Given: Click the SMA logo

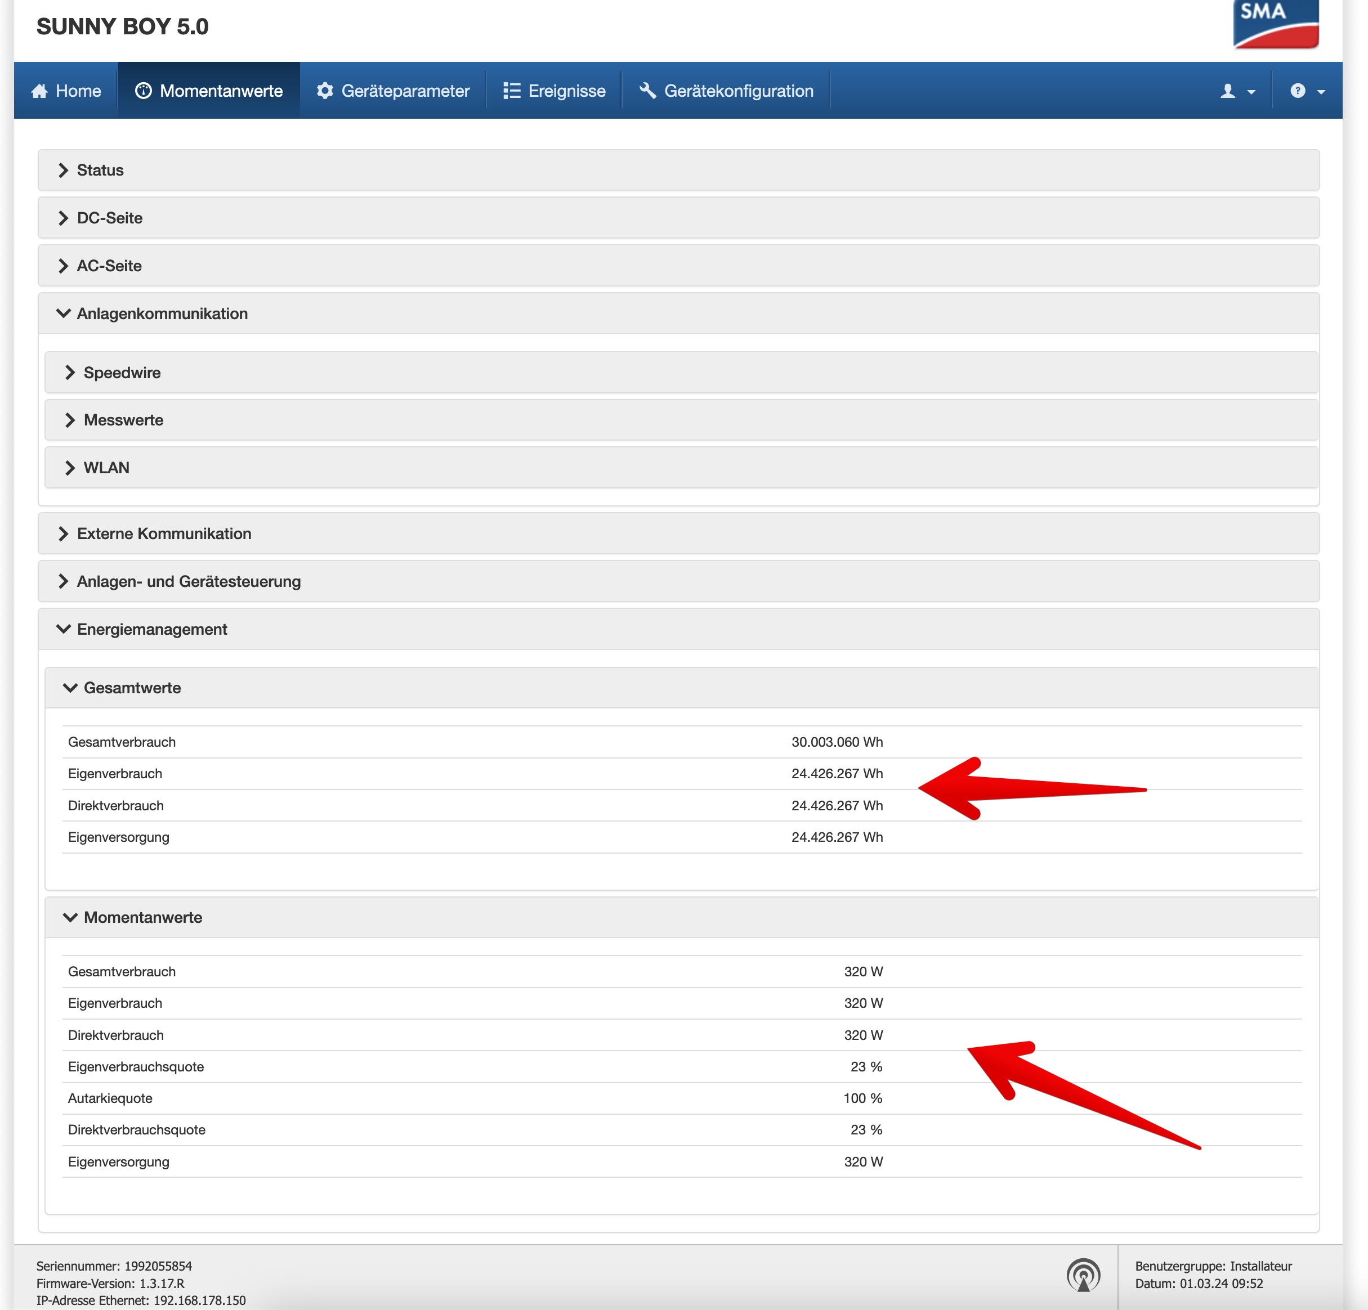Looking at the screenshot, I should 1275,24.
